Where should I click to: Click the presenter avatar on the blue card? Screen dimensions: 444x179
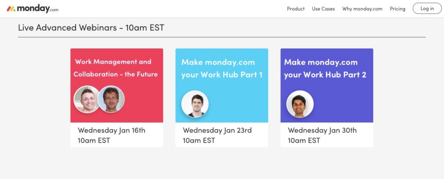pyautogui.click(x=195, y=104)
